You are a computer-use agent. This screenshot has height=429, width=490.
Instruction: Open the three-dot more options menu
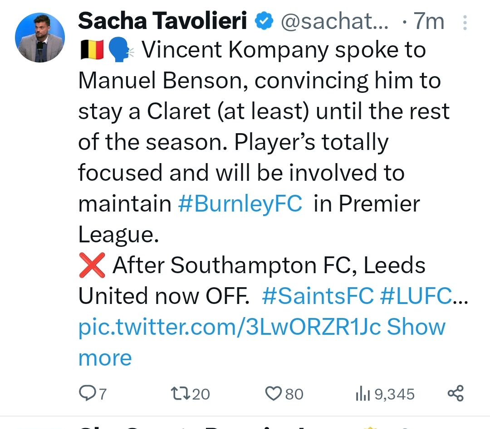click(x=464, y=23)
